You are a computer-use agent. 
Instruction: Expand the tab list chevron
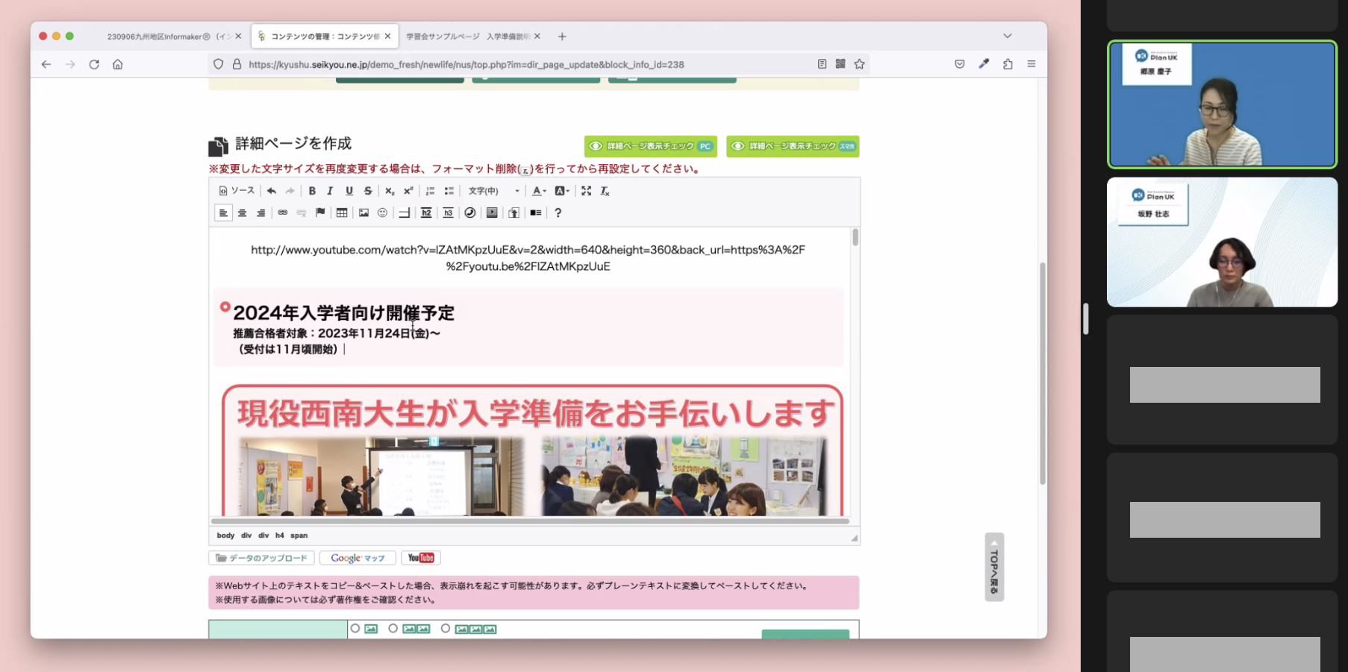tap(1008, 36)
